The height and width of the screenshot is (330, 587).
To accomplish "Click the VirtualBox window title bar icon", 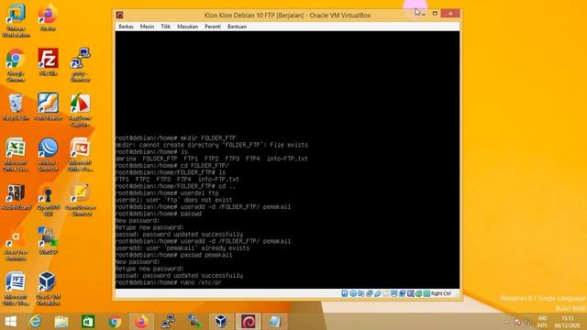I will click(x=120, y=15).
